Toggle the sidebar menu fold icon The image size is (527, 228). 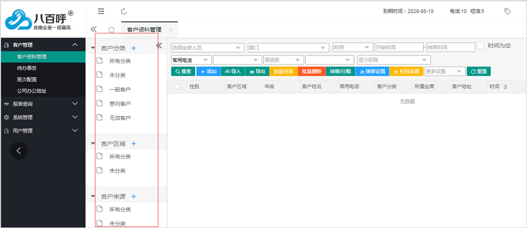click(101, 11)
